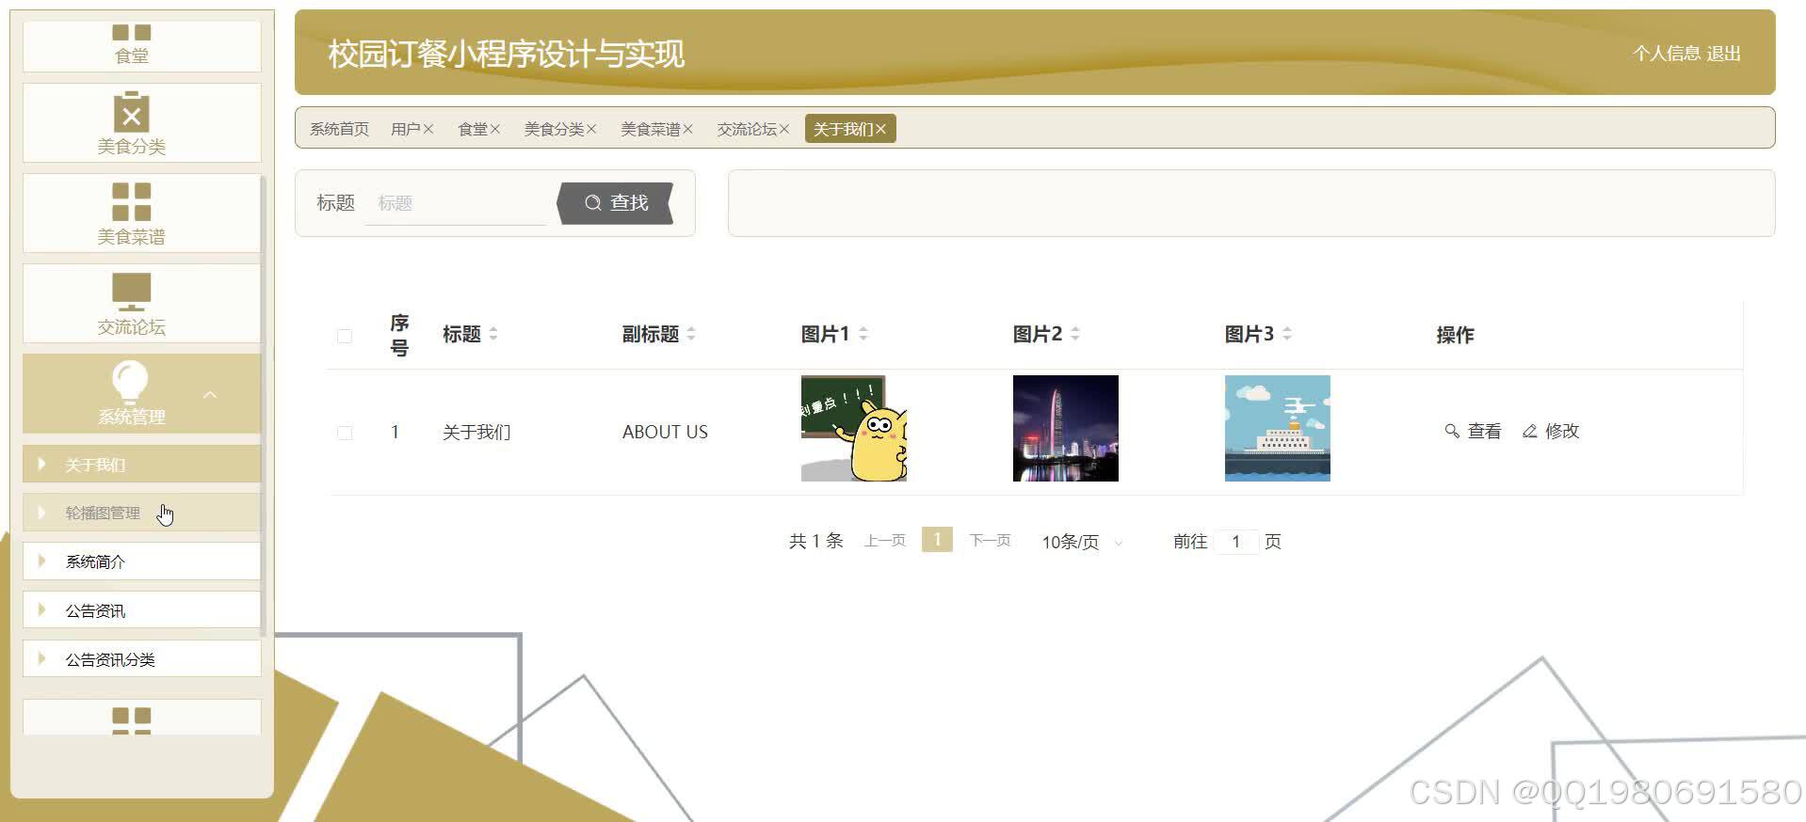1806x822 pixels.
Task: Switch to the 系统首页 tab
Action: point(339,130)
